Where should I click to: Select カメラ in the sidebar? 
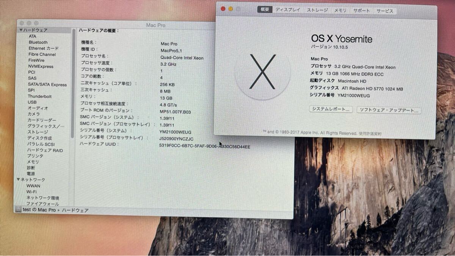(34, 114)
